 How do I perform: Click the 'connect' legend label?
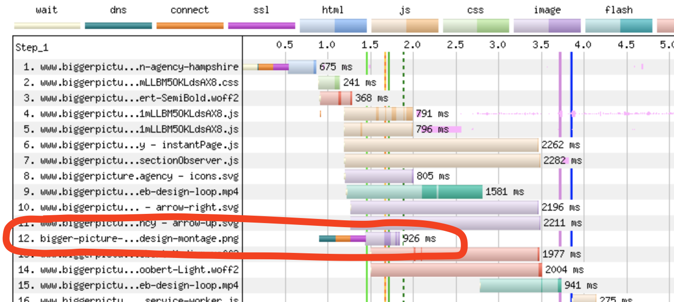190,10
